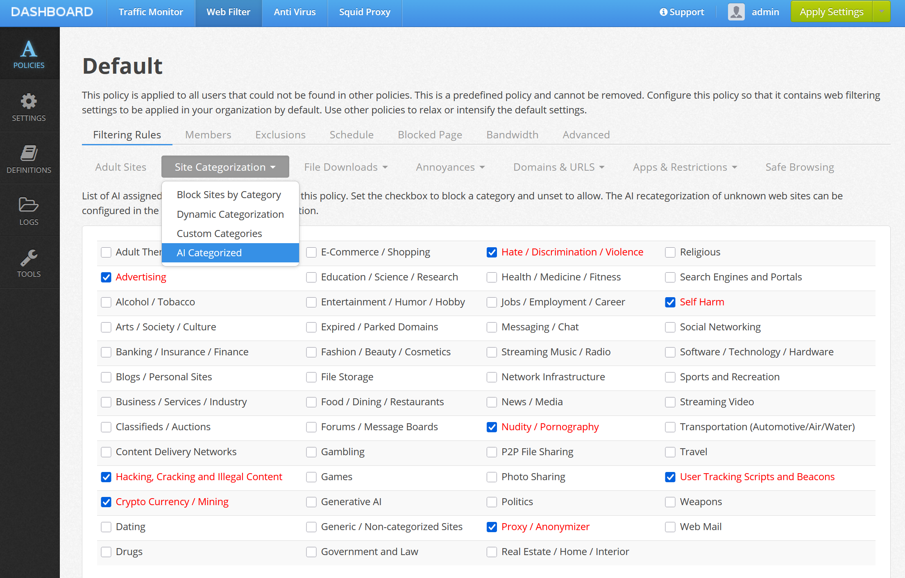Expand the File Downloads dropdown
The width and height of the screenshot is (905, 578).
(x=346, y=167)
